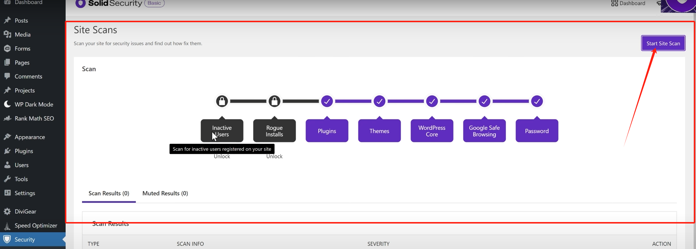Click the DiviGear gear icon
The image size is (696, 249).
(x=7, y=212)
